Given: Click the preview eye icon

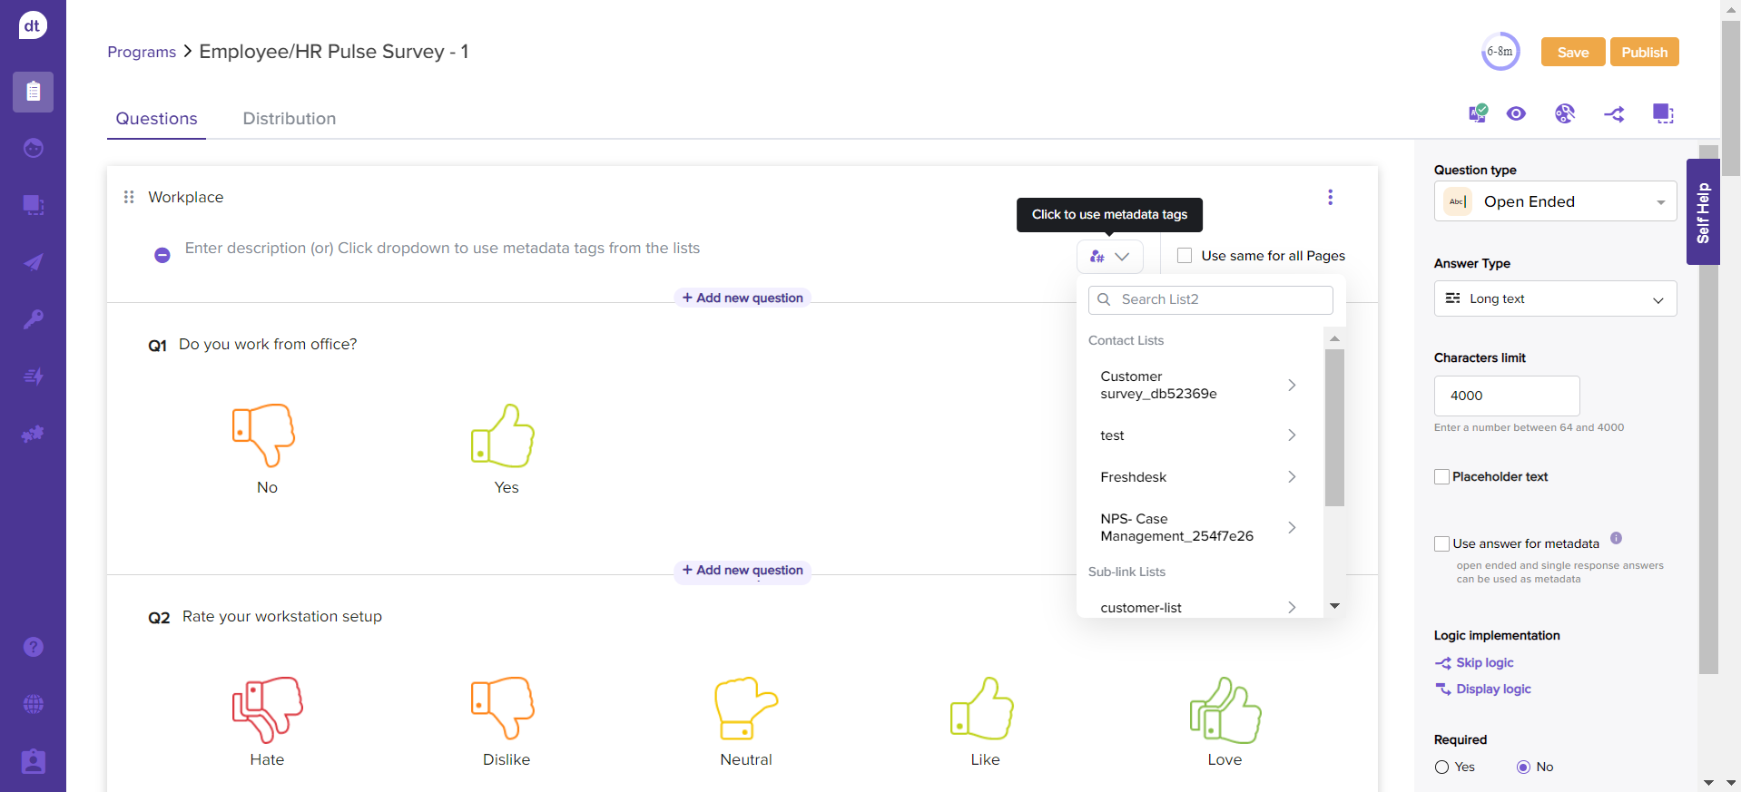Looking at the screenshot, I should (1516, 113).
